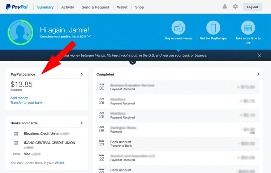This screenshot has height=173, width=271.
Task: Click the profile avatar picture
Action: coord(20,32)
